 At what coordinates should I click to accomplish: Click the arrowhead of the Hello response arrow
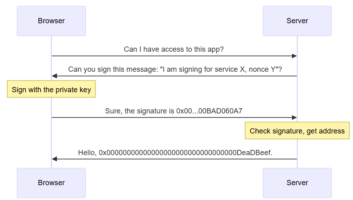54,159
